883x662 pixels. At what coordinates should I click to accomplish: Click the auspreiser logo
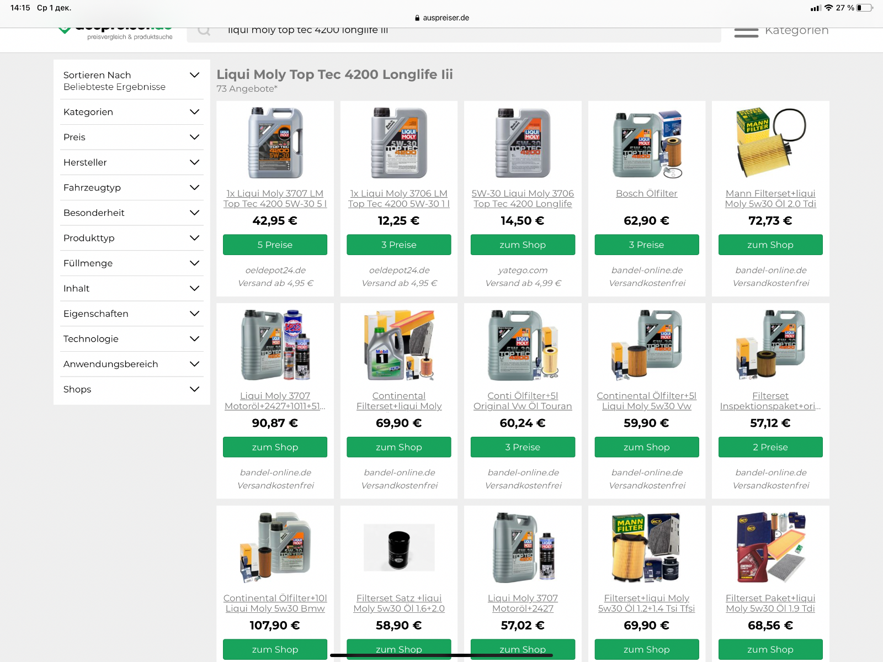115,33
